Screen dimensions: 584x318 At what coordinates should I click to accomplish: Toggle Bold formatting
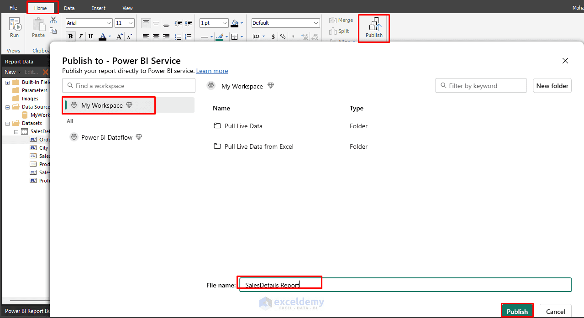(x=71, y=36)
